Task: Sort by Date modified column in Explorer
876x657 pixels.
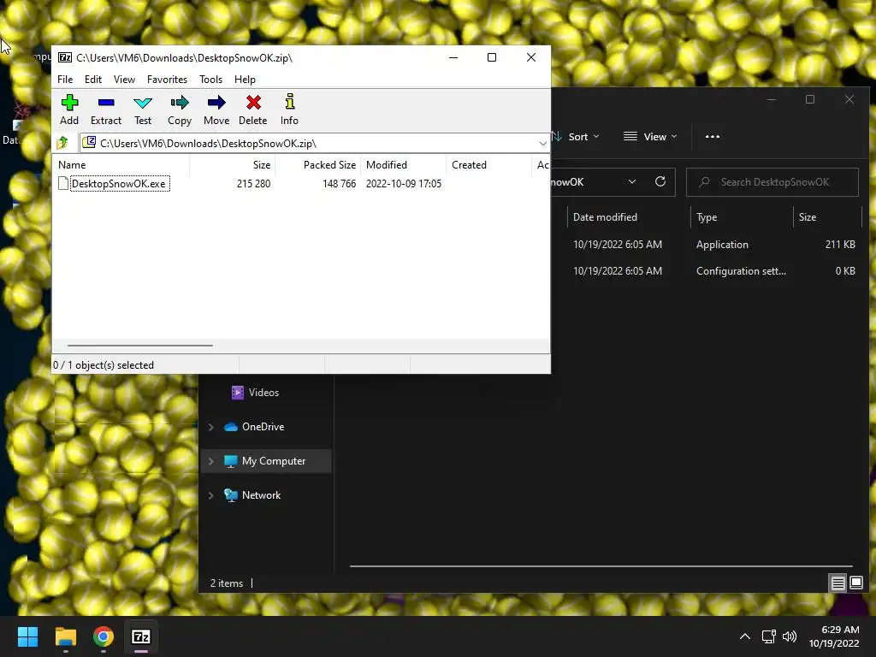Action: tap(629, 216)
